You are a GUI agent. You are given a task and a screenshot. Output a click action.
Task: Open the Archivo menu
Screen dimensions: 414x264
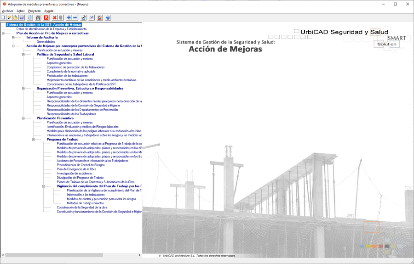7,11
